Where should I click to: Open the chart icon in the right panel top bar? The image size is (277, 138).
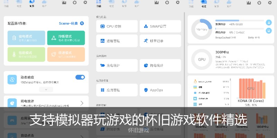(x=249, y=2)
